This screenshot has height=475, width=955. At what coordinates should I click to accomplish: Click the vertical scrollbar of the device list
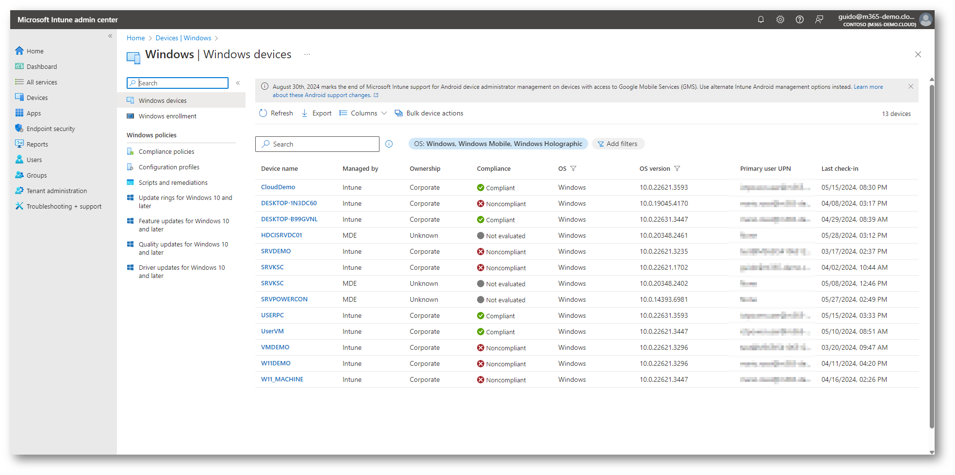pos(931,257)
